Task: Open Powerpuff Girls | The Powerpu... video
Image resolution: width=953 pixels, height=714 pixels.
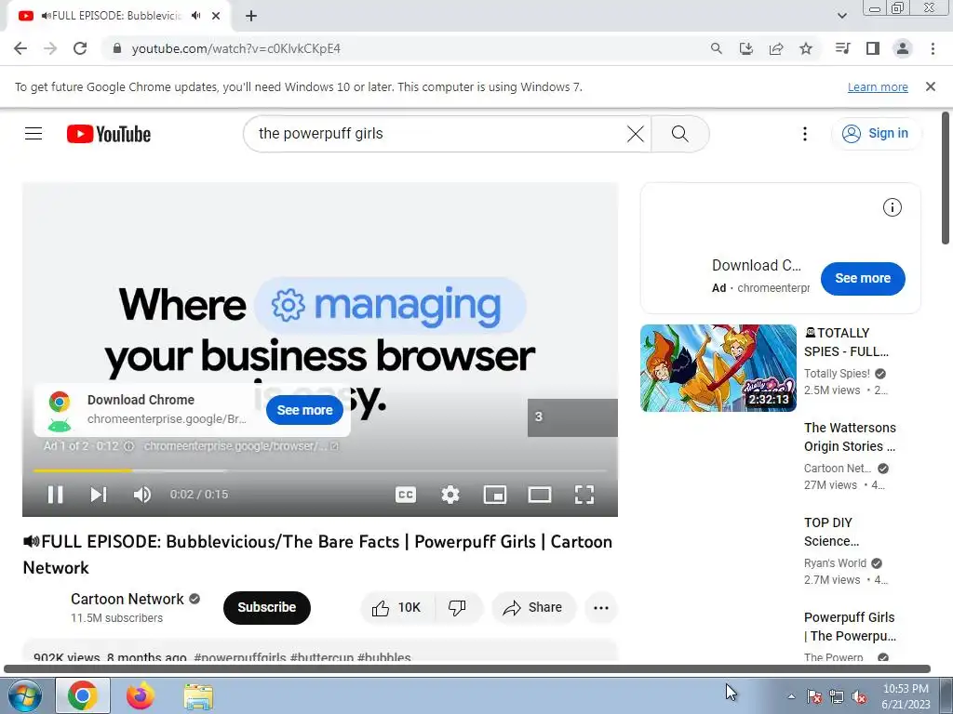Action: (850, 627)
